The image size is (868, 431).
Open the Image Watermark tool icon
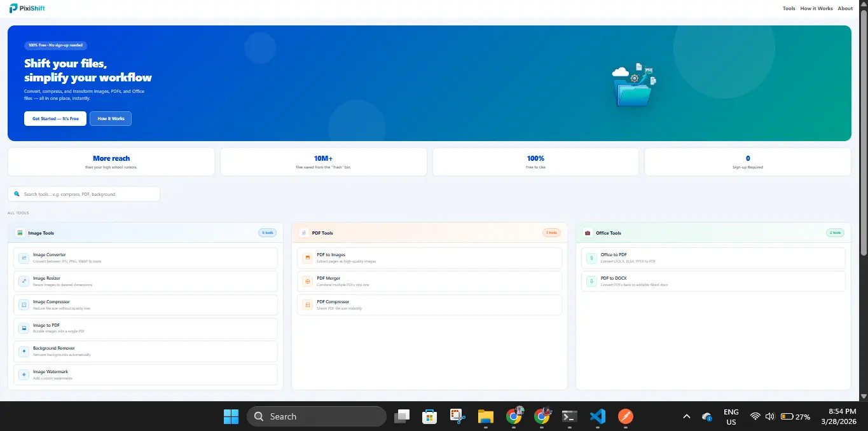24,374
